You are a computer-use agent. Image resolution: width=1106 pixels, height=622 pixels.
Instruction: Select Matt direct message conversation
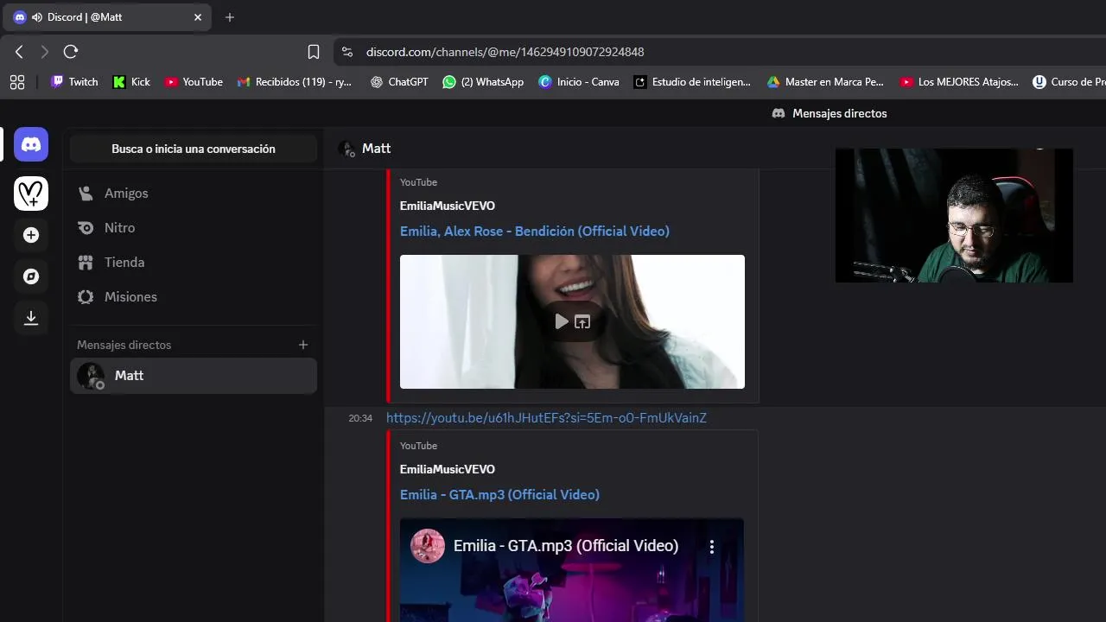194,376
